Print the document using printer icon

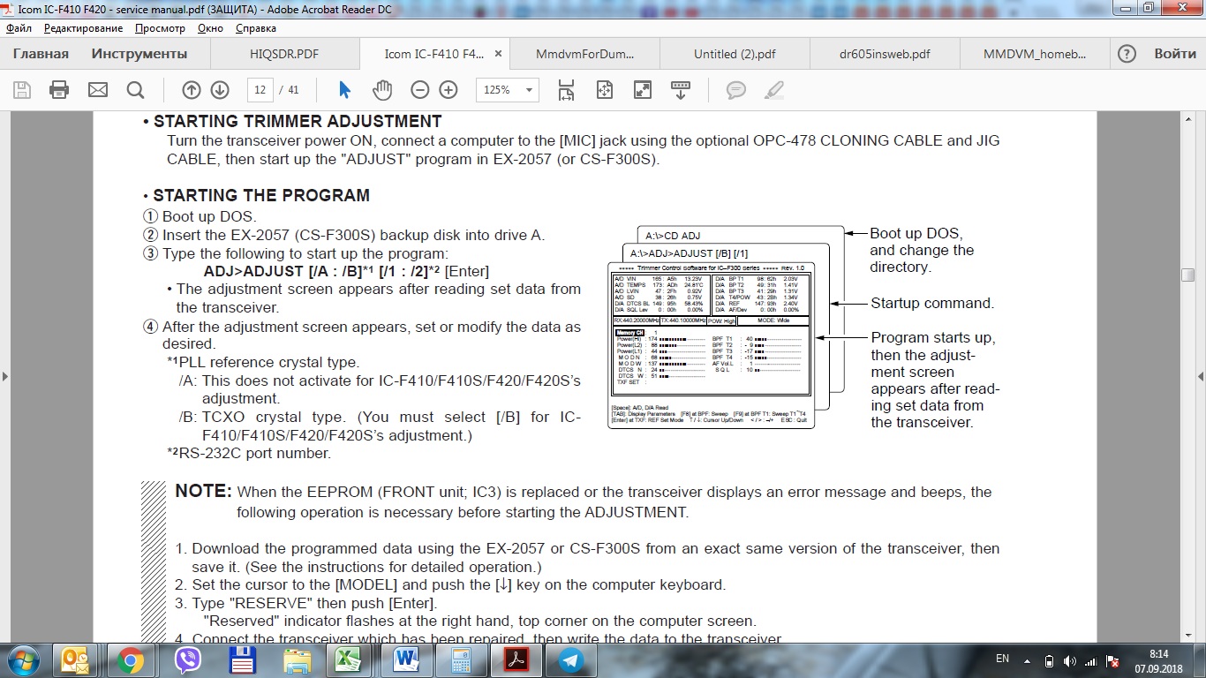coord(59,90)
